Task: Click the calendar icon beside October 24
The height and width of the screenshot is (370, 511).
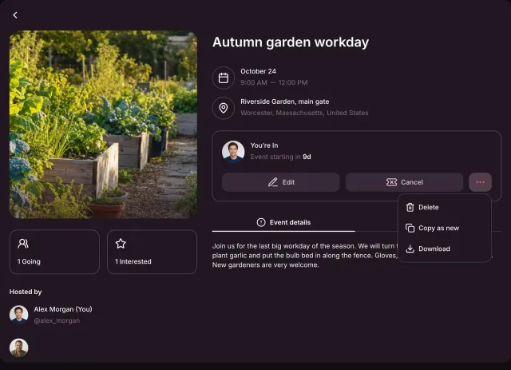Action: pyautogui.click(x=224, y=78)
